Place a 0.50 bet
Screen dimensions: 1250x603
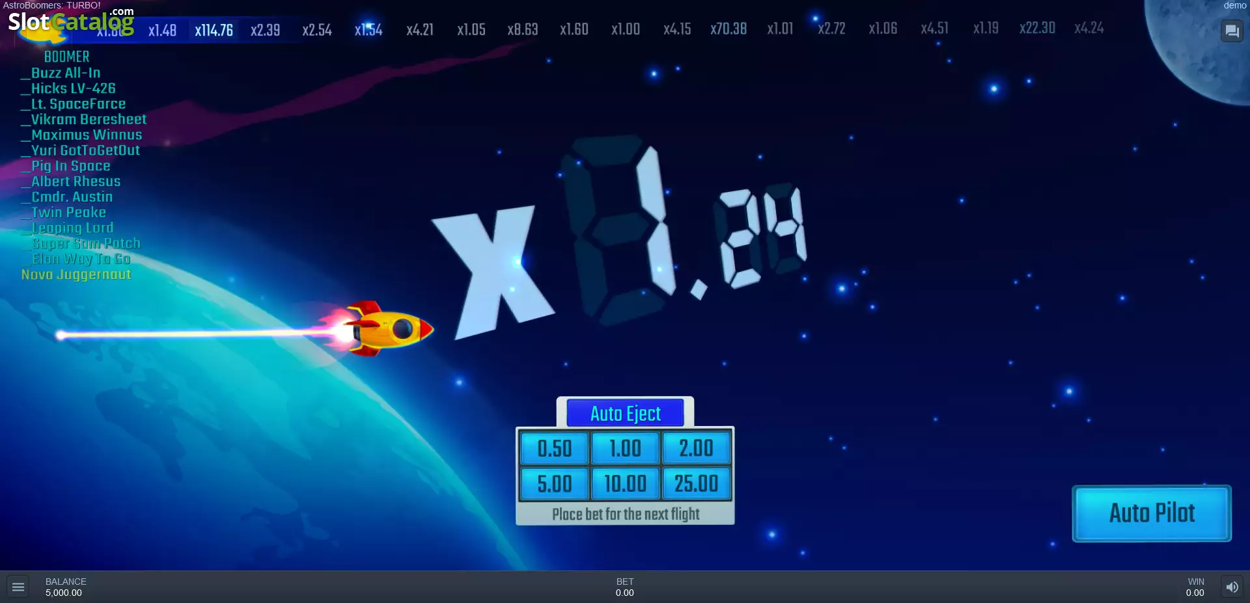[554, 448]
